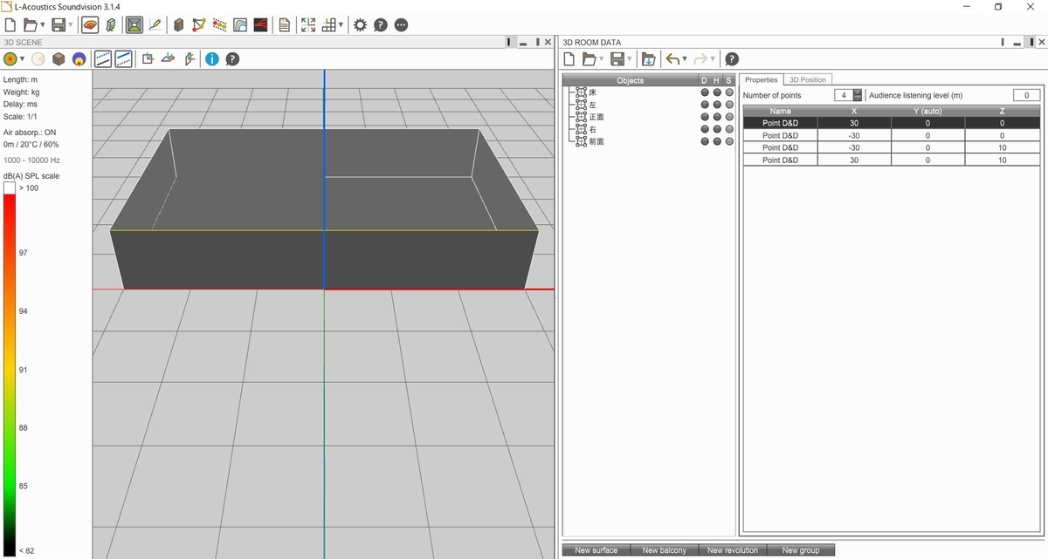Viewport: 1048px width, 559px height.
Task: Toggle second axis plane view icon
Action: point(169,59)
